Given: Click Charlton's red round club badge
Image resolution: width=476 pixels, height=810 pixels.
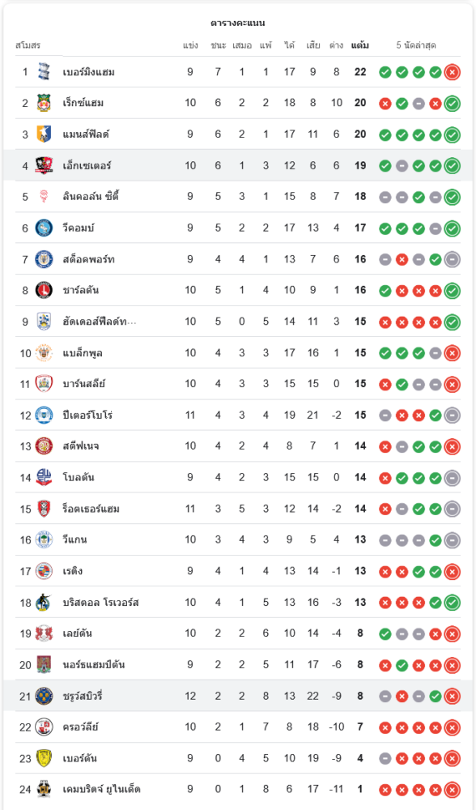Looking at the screenshot, I should tap(44, 290).
